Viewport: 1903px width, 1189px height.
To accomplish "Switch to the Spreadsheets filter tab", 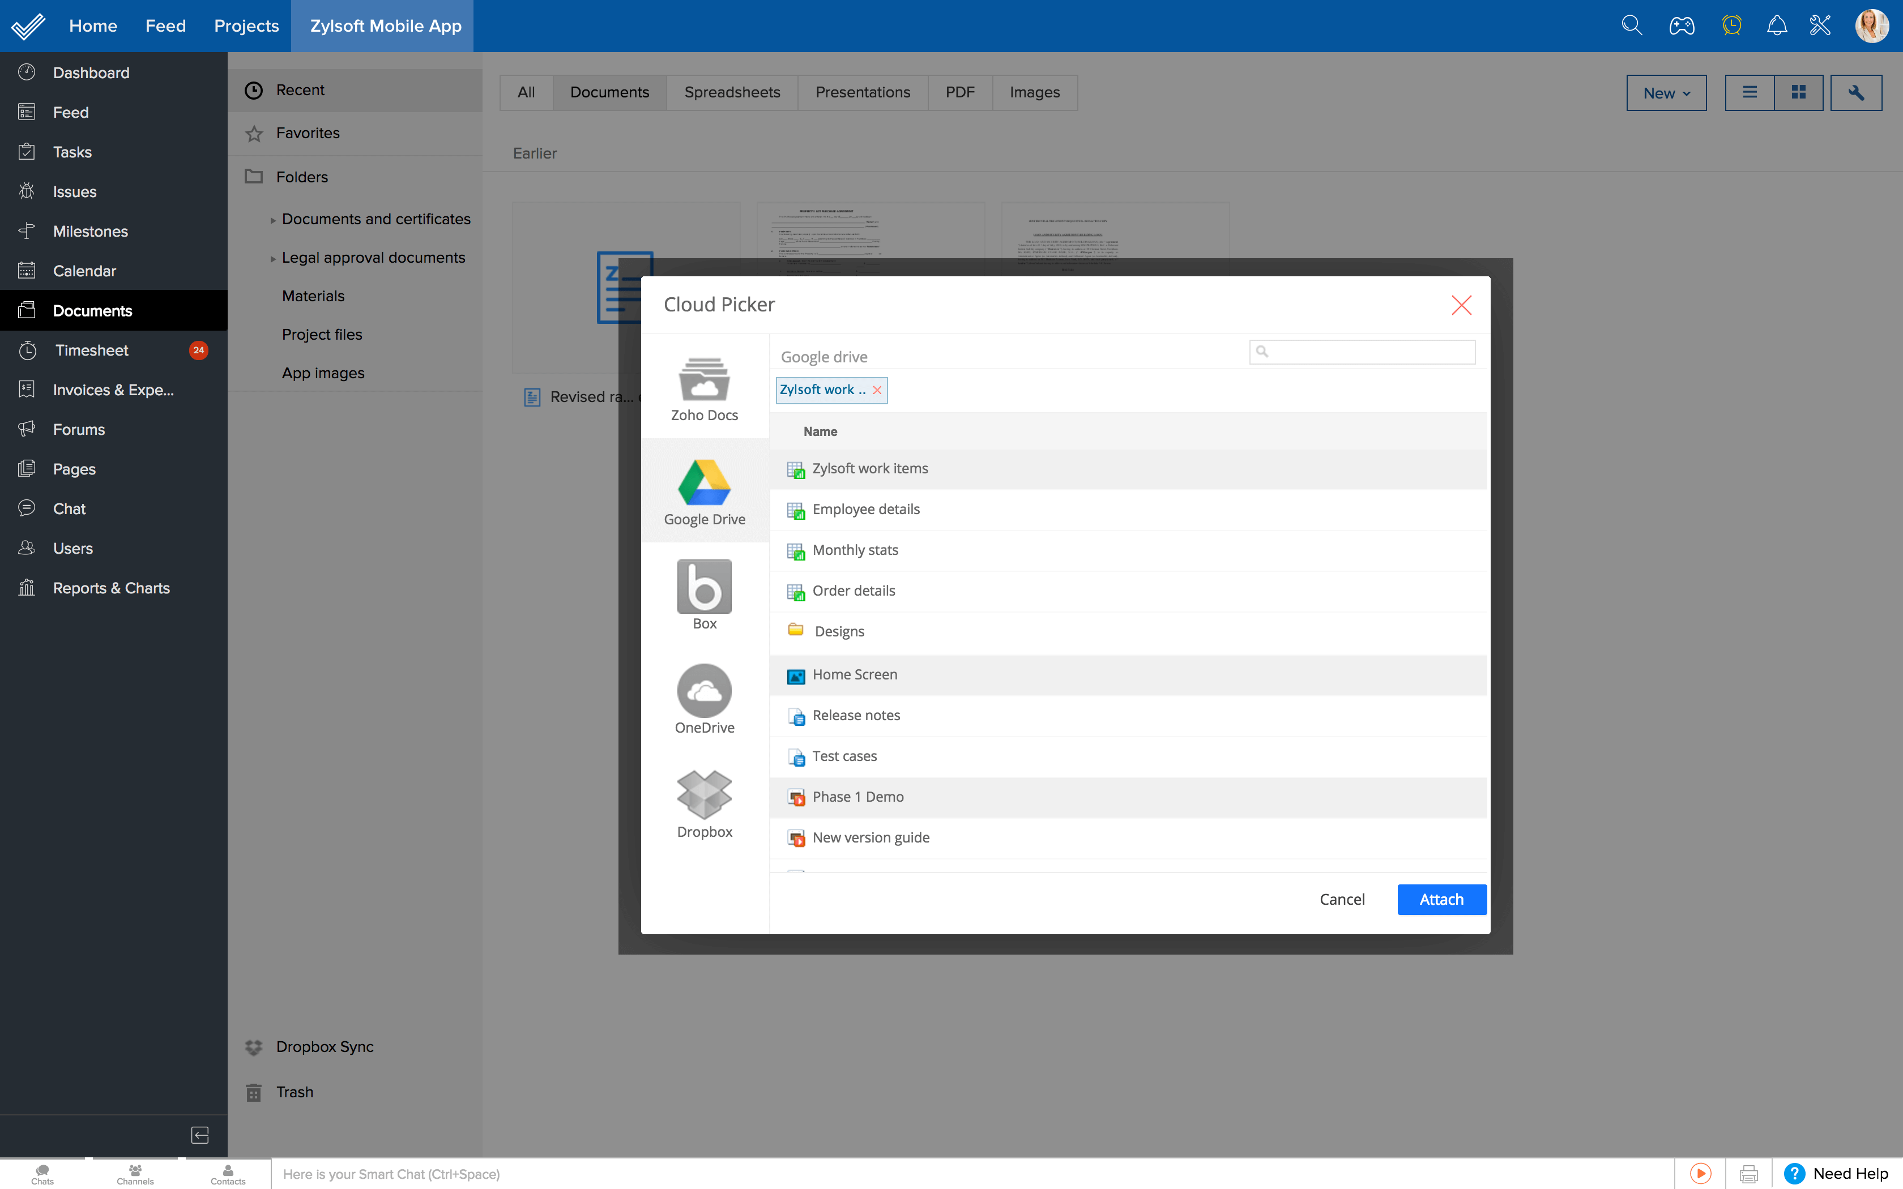I will [731, 92].
